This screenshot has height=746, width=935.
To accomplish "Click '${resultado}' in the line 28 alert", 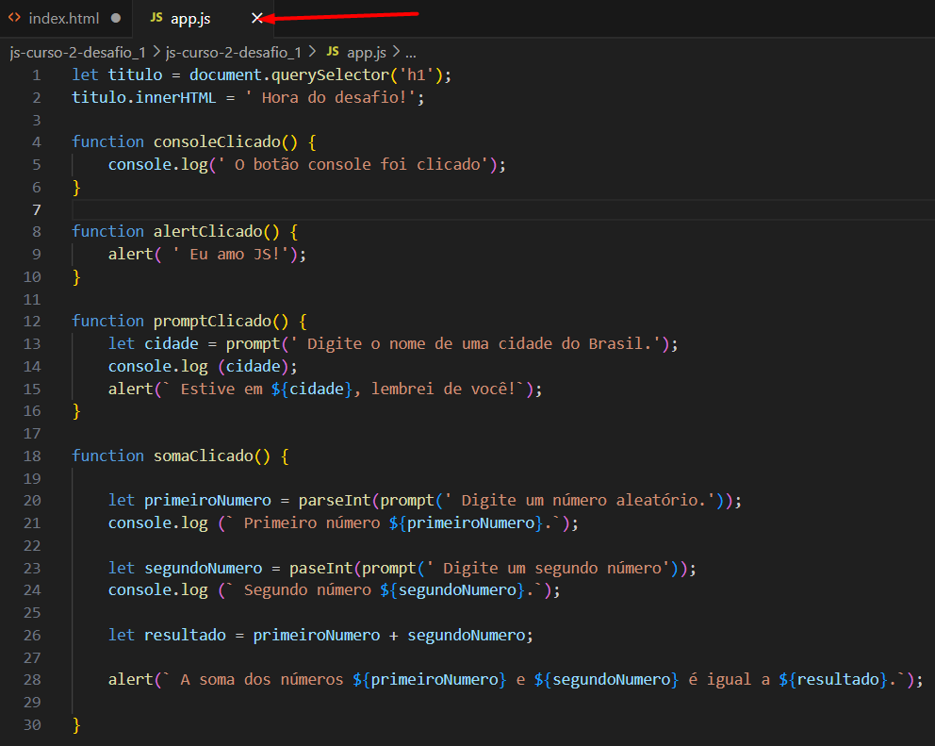I will [x=833, y=680].
